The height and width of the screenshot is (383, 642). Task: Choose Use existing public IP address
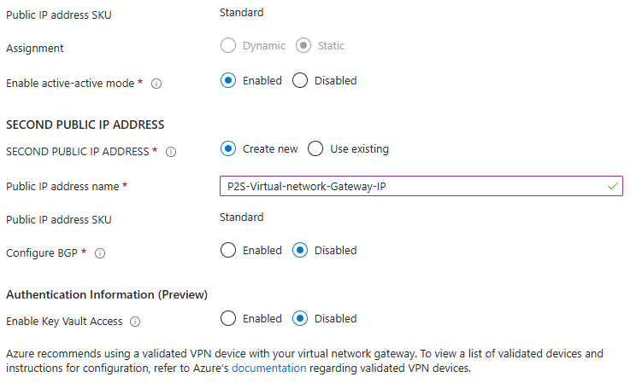click(315, 148)
